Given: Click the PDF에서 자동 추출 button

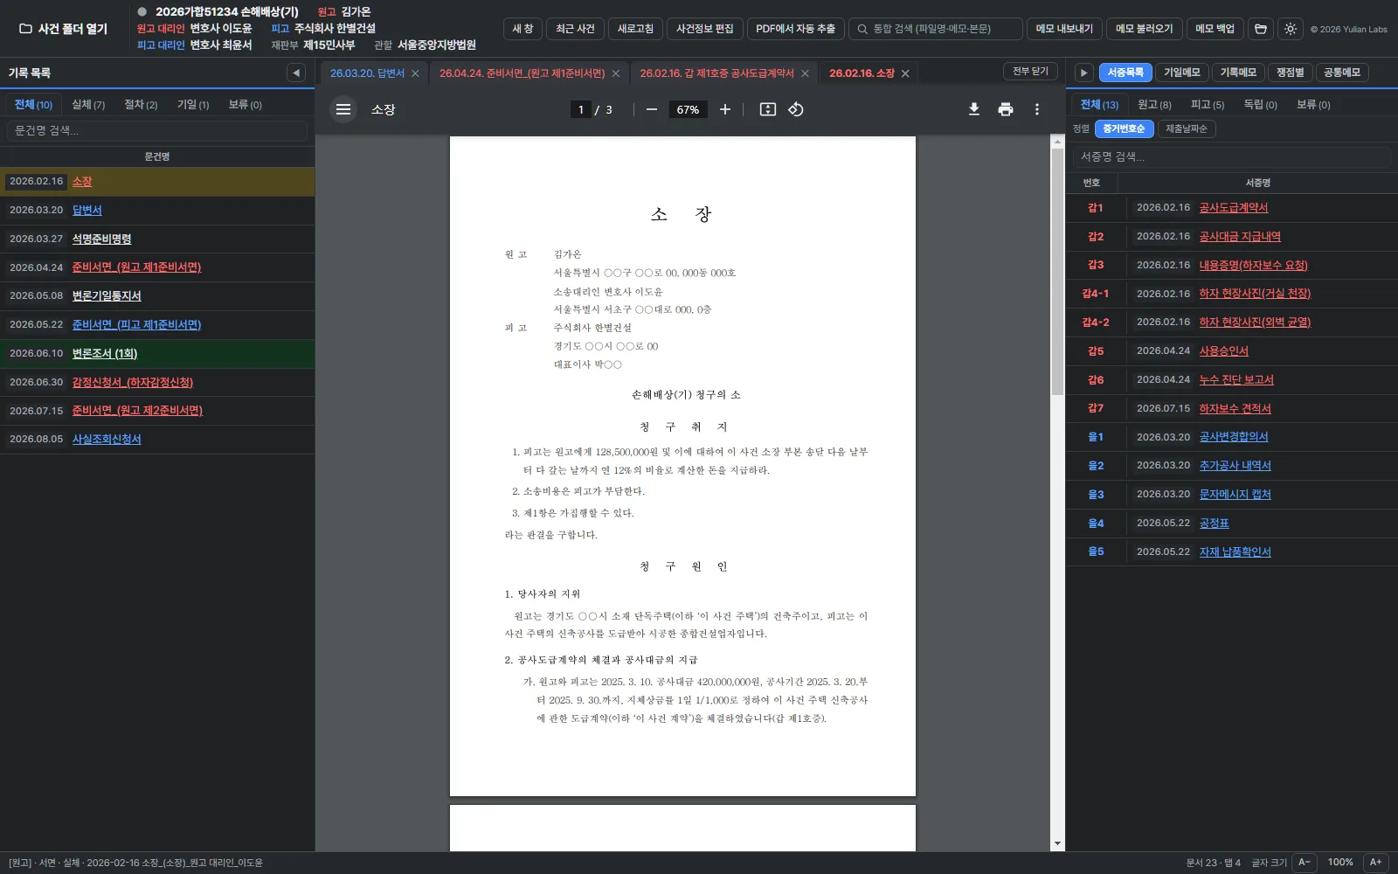Looking at the screenshot, I should pyautogui.click(x=795, y=29).
